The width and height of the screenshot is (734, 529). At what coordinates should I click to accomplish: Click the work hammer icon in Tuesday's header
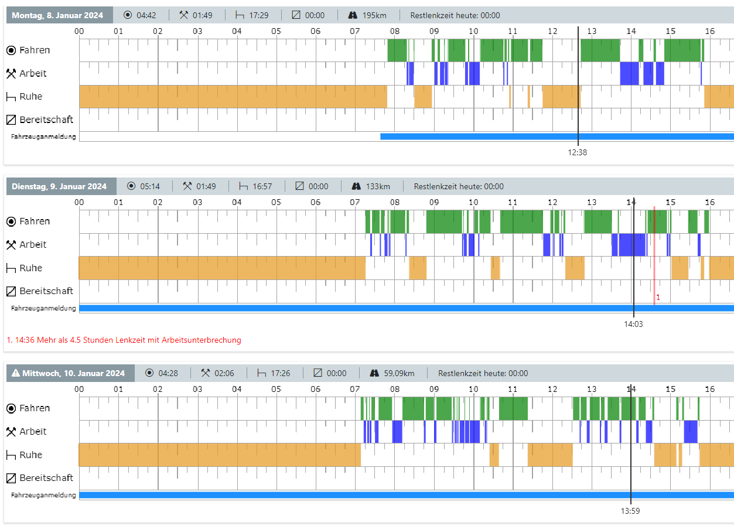pyautogui.click(x=187, y=186)
